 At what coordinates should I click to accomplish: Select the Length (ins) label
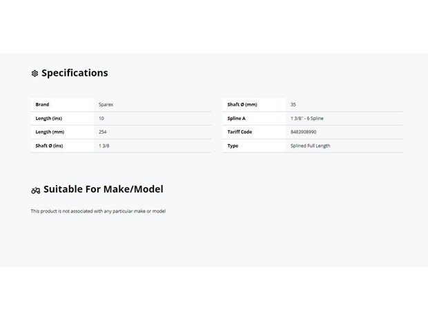[49, 119]
